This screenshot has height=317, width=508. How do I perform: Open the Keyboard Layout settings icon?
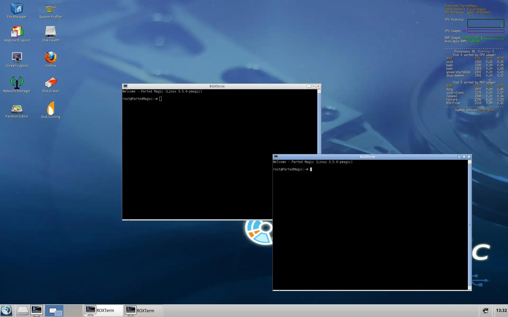[x=17, y=32]
